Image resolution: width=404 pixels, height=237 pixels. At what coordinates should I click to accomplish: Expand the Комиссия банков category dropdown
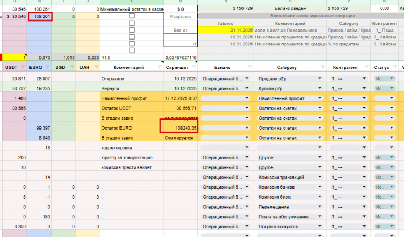click(x=319, y=187)
